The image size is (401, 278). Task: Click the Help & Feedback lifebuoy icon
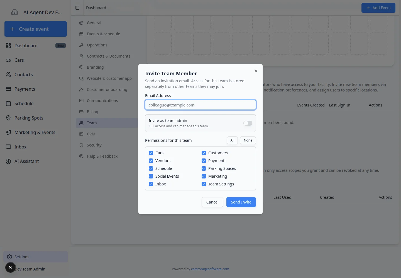81,156
